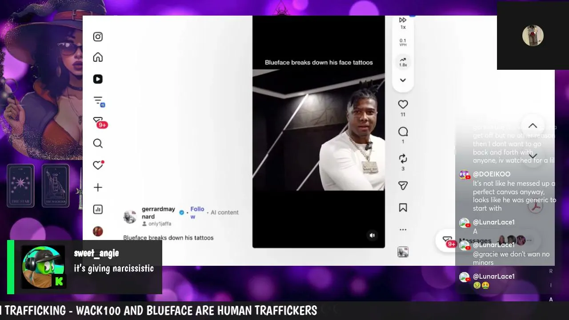569x320 pixels.
Task: Click The Star tarot card
Action: point(20,186)
